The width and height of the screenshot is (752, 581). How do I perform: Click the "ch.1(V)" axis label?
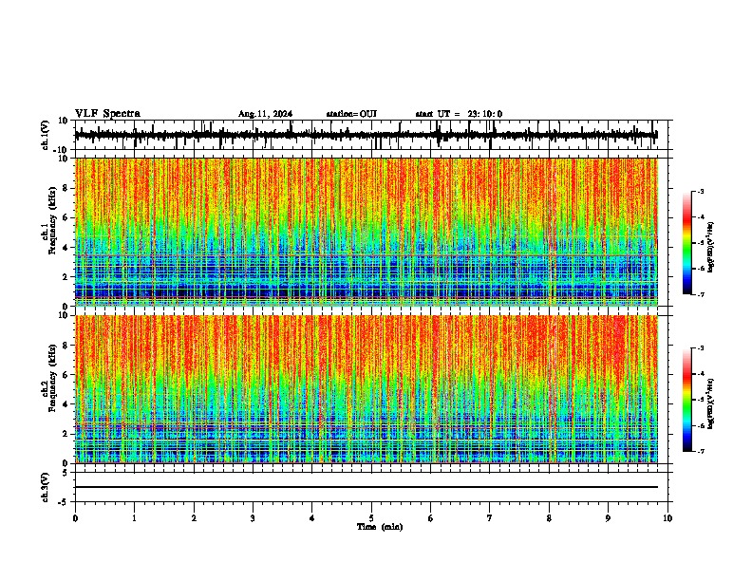click(46, 135)
